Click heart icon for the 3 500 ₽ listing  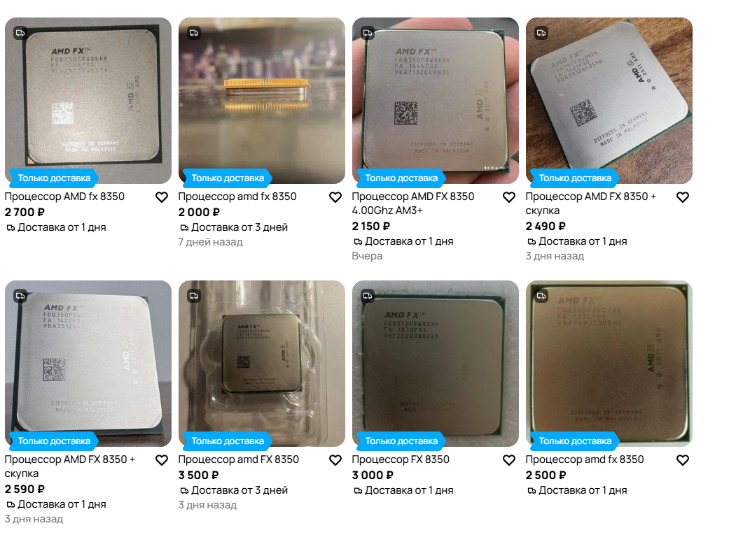point(335,460)
